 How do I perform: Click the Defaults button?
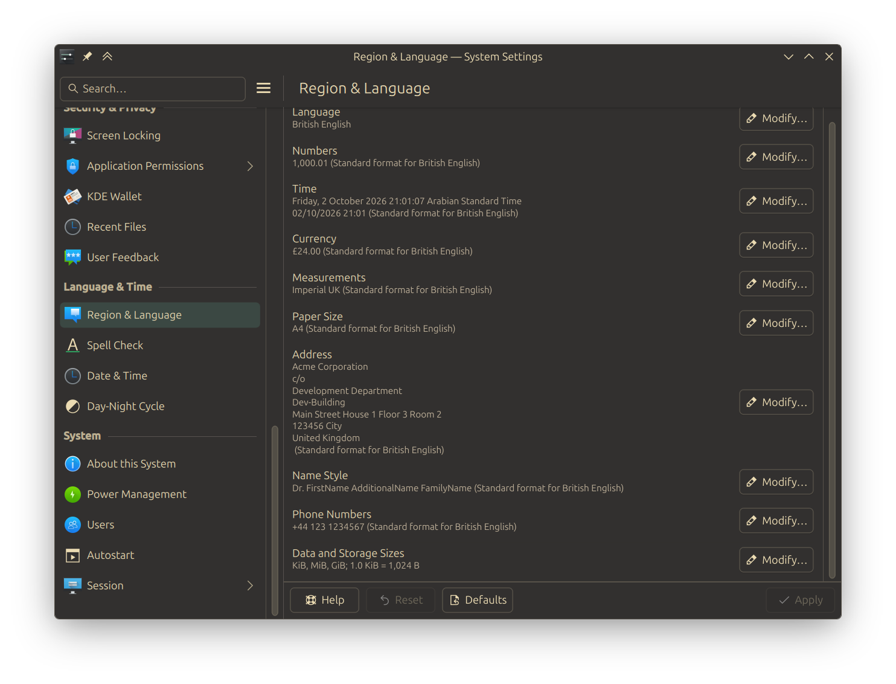(478, 600)
